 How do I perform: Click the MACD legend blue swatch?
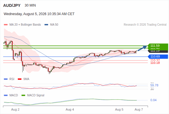click(6, 95)
